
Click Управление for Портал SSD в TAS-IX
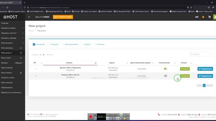click(205, 76)
